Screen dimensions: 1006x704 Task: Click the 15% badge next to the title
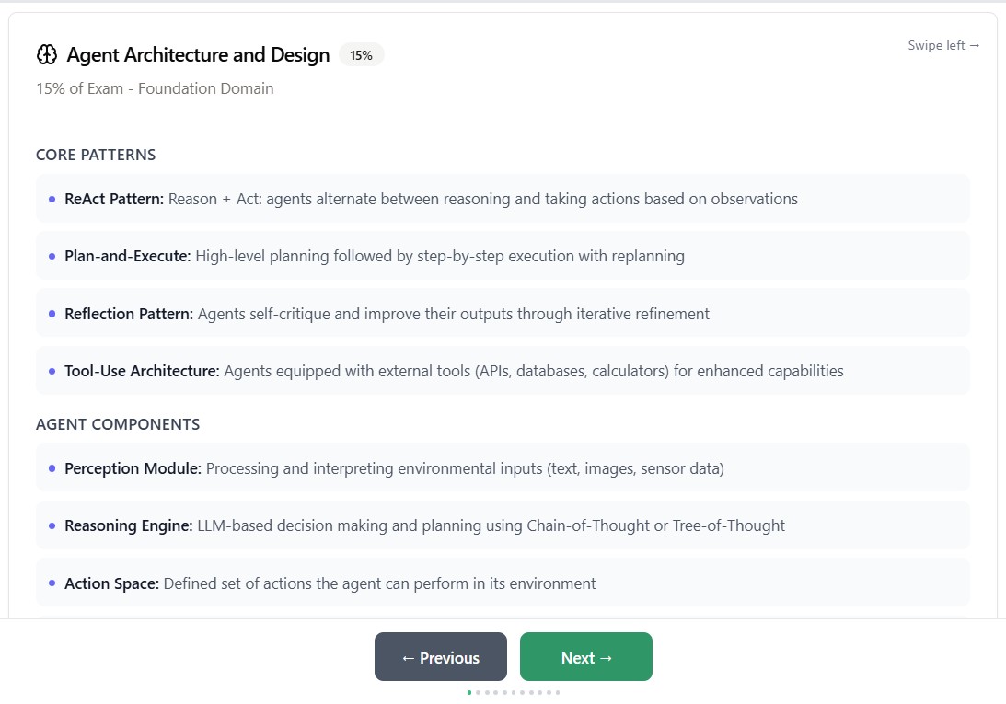361,55
